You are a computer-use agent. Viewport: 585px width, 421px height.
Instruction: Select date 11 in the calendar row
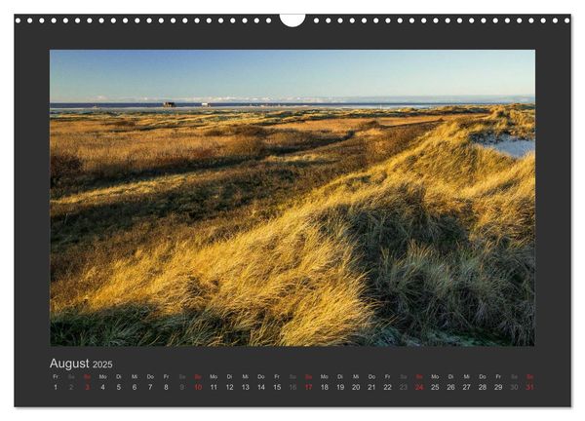[x=214, y=387]
